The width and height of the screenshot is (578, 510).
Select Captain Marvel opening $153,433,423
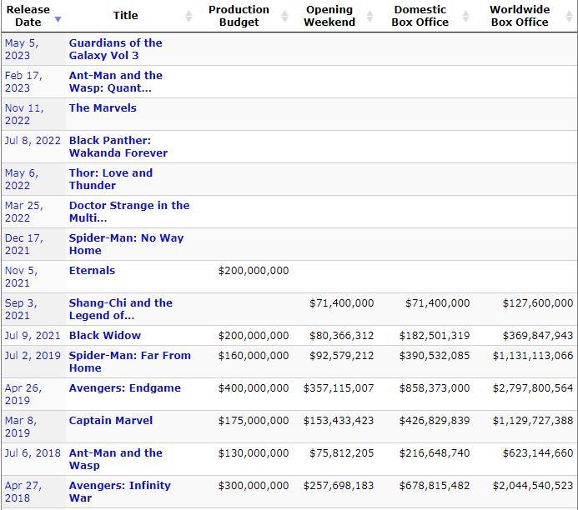coord(339,420)
